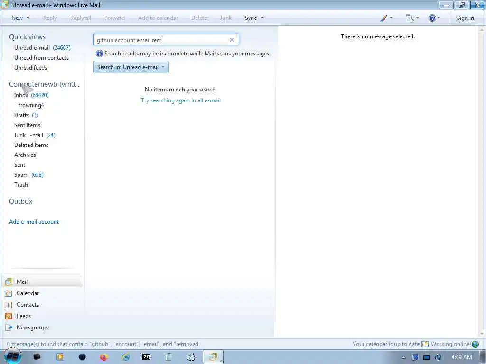
Task: Show hidden system tray icons arrow
Action: (x=403, y=357)
